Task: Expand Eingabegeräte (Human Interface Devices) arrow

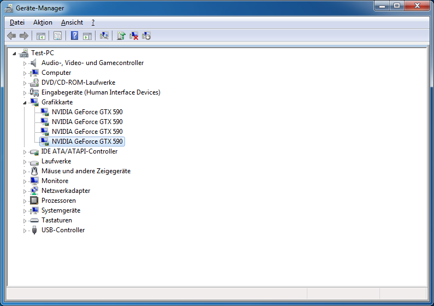Action: [x=25, y=93]
